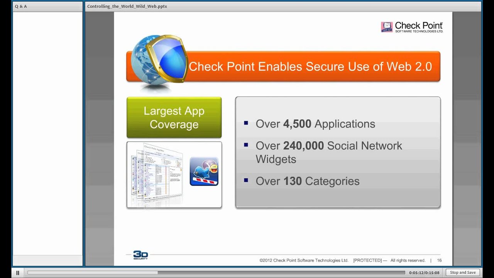The height and width of the screenshot is (278, 494).
Task: Click the 3D Security logo
Action: tap(140, 255)
